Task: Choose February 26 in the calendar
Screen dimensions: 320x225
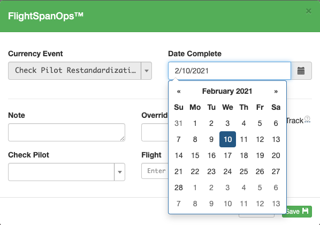Action: pyautogui.click(x=260, y=171)
